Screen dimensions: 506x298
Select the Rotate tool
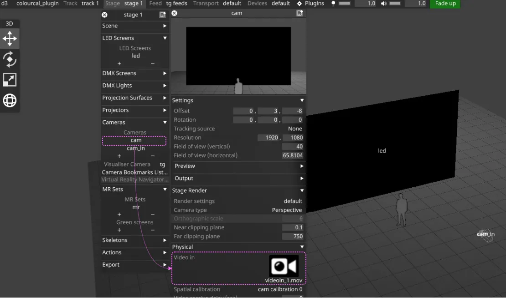click(10, 59)
